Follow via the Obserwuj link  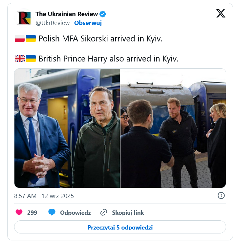click(88, 23)
